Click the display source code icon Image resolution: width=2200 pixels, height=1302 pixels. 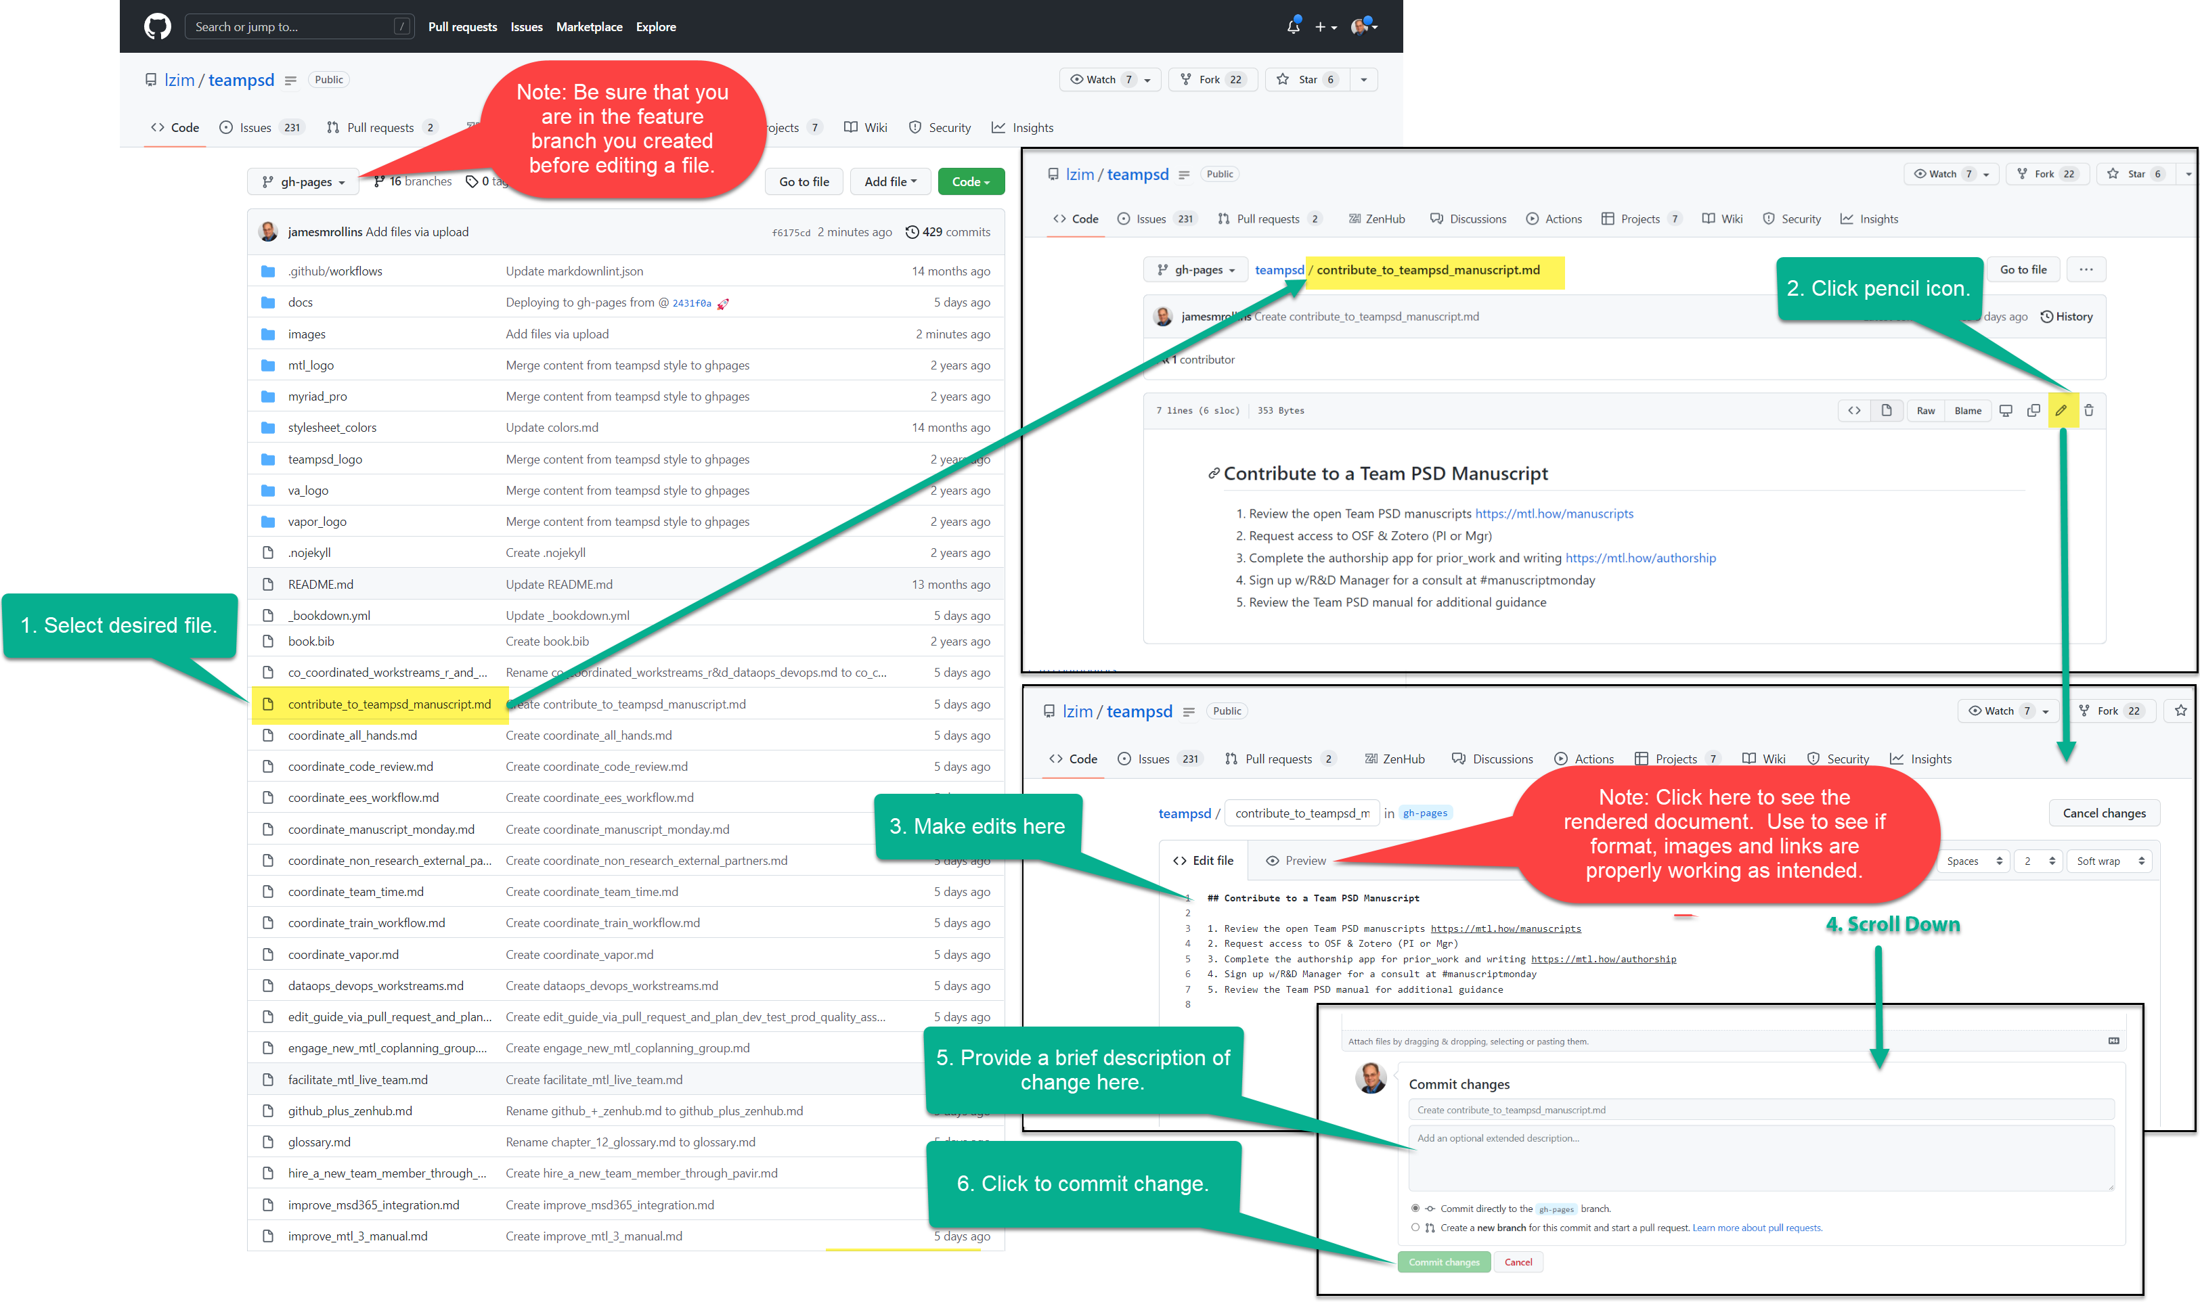click(1854, 411)
